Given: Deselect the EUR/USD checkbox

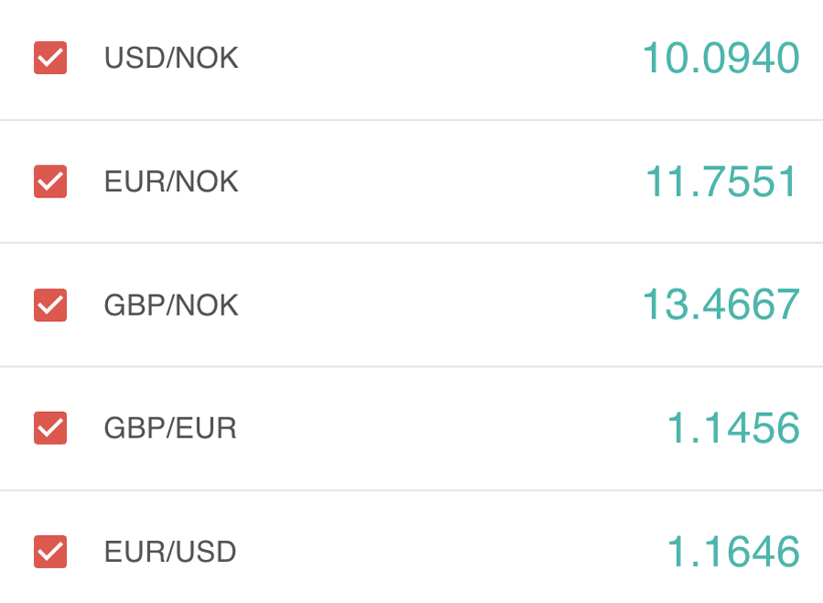Looking at the screenshot, I should tap(50, 552).
